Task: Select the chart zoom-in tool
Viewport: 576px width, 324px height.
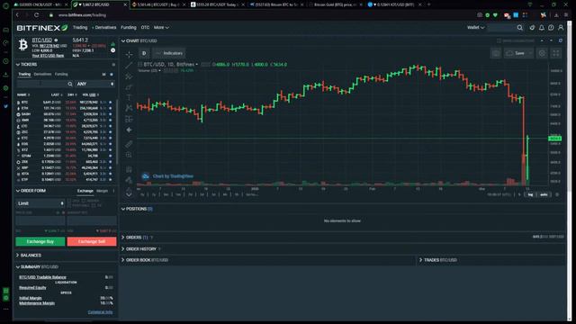Action: click(x=129, y=155)
